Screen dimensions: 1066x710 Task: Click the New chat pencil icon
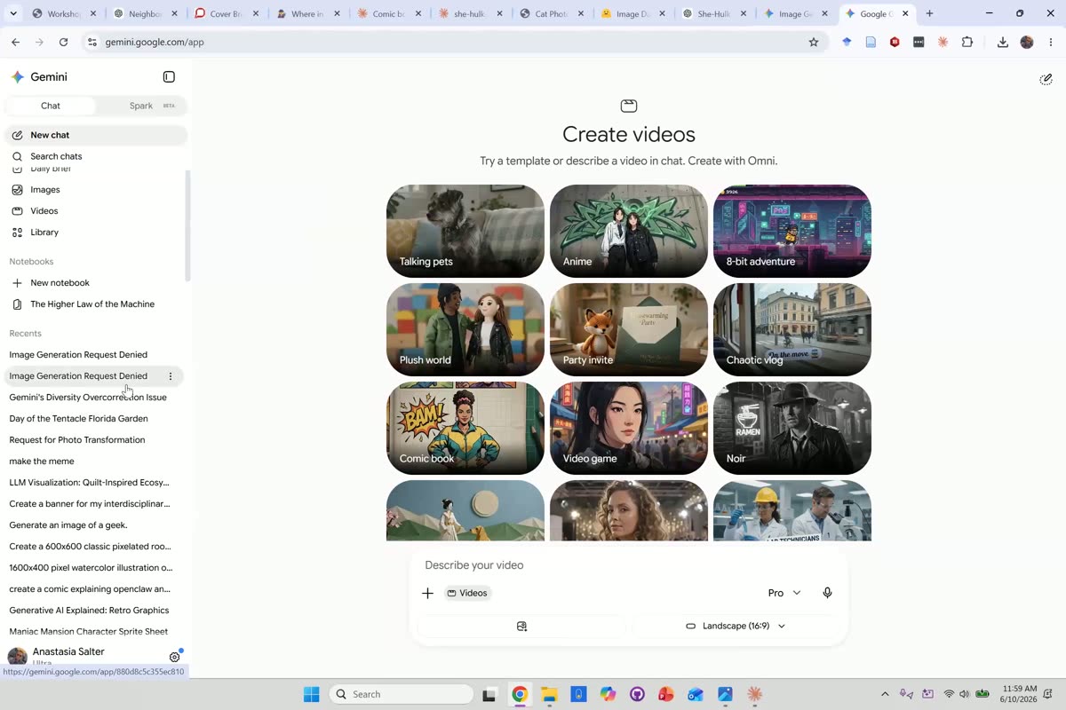coord(17,135)
